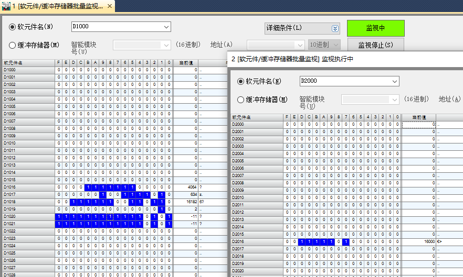The height and width of the screenshot is (277, 463).
Task: Click window 2 title bar 监视执行中
Action: pos(345,59)
